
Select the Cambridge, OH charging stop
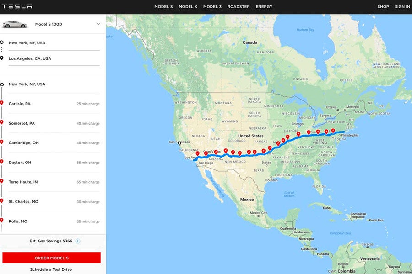[54, 143]
